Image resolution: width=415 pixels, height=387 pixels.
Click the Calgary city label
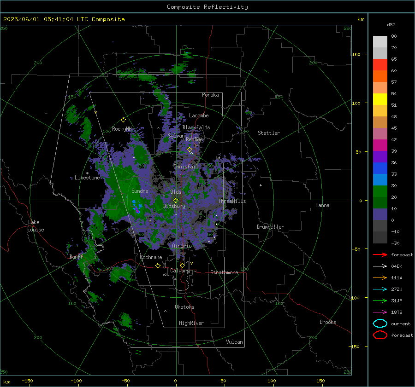point(180,271)
